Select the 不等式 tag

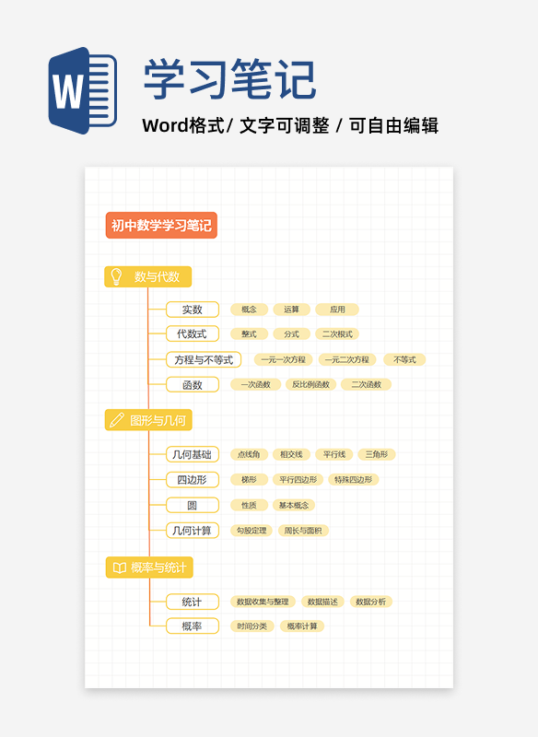point(404,359)
